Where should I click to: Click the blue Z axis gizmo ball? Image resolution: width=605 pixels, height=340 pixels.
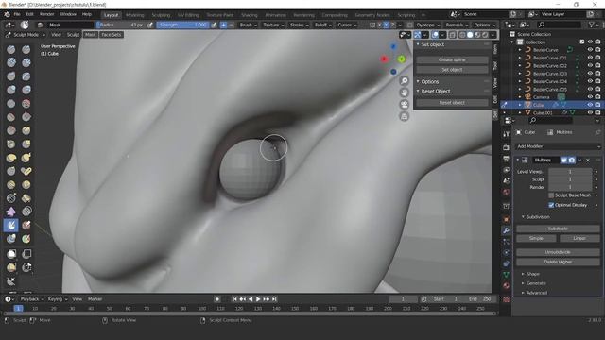coord(393,46)
